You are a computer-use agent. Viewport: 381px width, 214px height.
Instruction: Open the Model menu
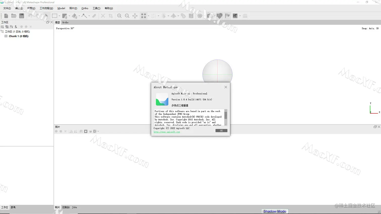(61, 8)
